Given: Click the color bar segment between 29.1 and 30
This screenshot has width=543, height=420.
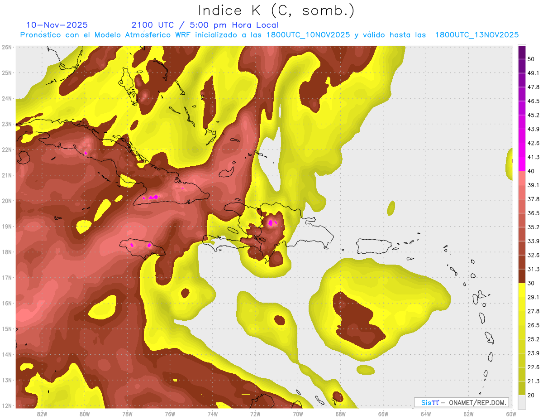Looking at the screenshot, I should [x=522, y=290].
